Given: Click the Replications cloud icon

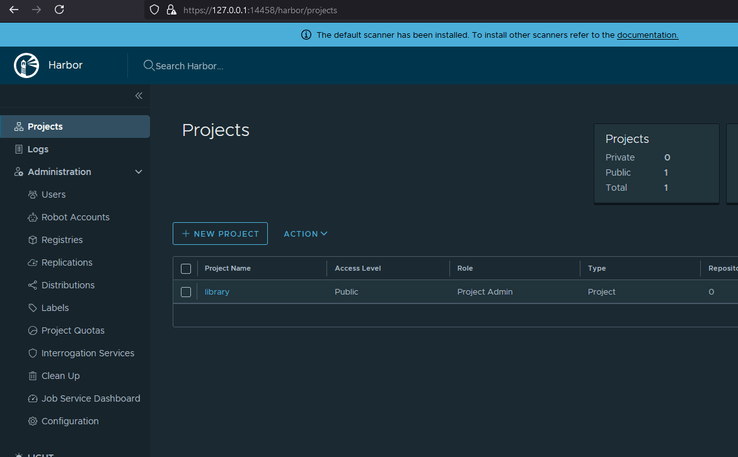Looking at the screenshot, I should (33, 262).
